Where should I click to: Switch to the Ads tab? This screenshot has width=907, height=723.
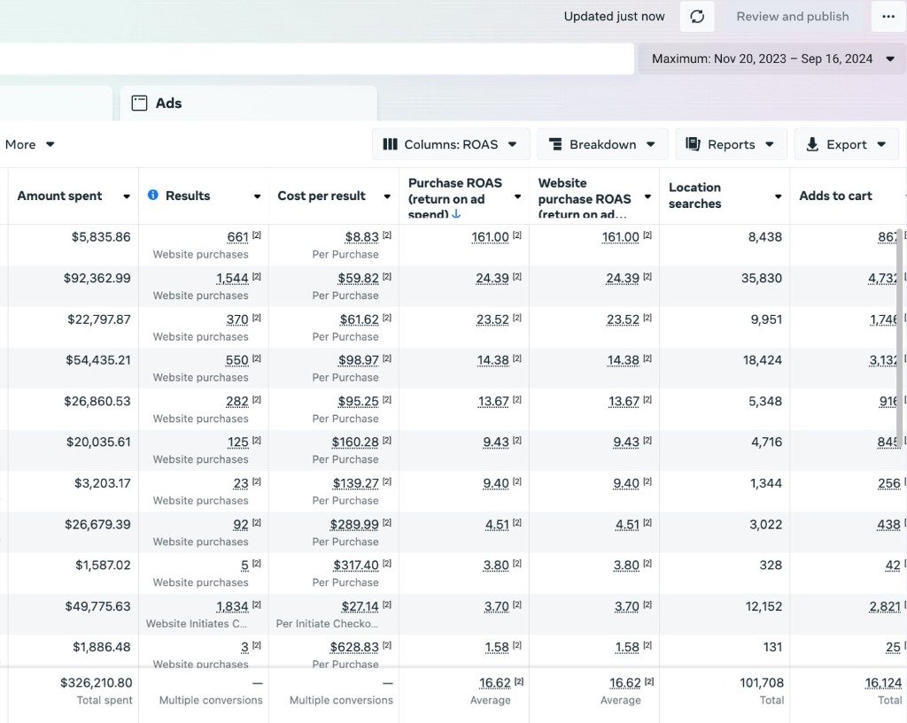point(249,103)
